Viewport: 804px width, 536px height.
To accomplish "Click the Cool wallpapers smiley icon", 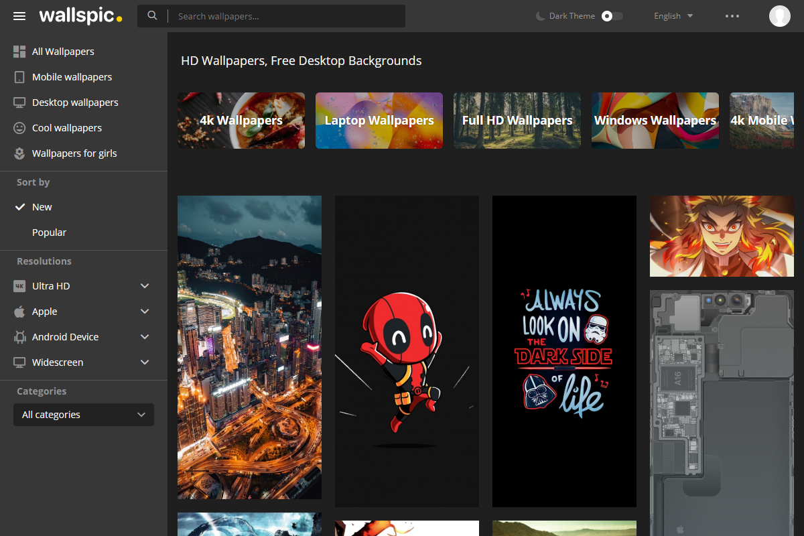I will (19, 128).
